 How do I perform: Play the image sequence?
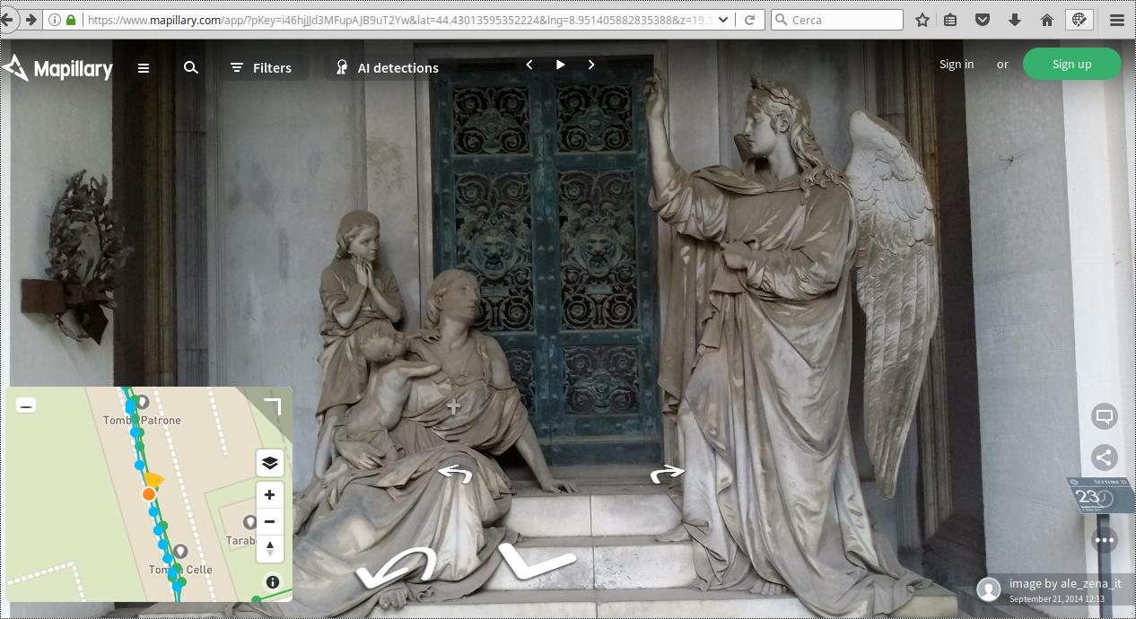pos(561,65)
